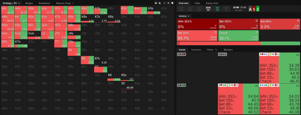Image resolution: width=301 pixels, height=115 pixels.
Task: Select the HJ 100 position
Action: coord(190,8)
